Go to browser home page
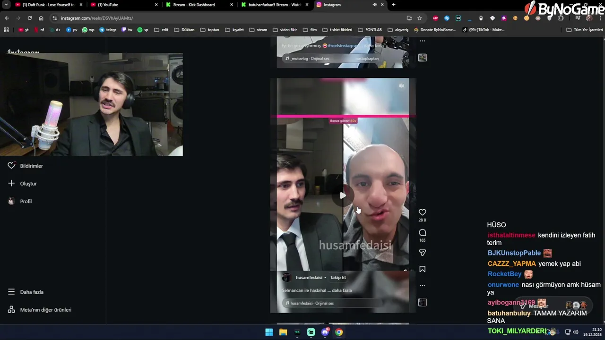The image size is (605, 340). 41,18
